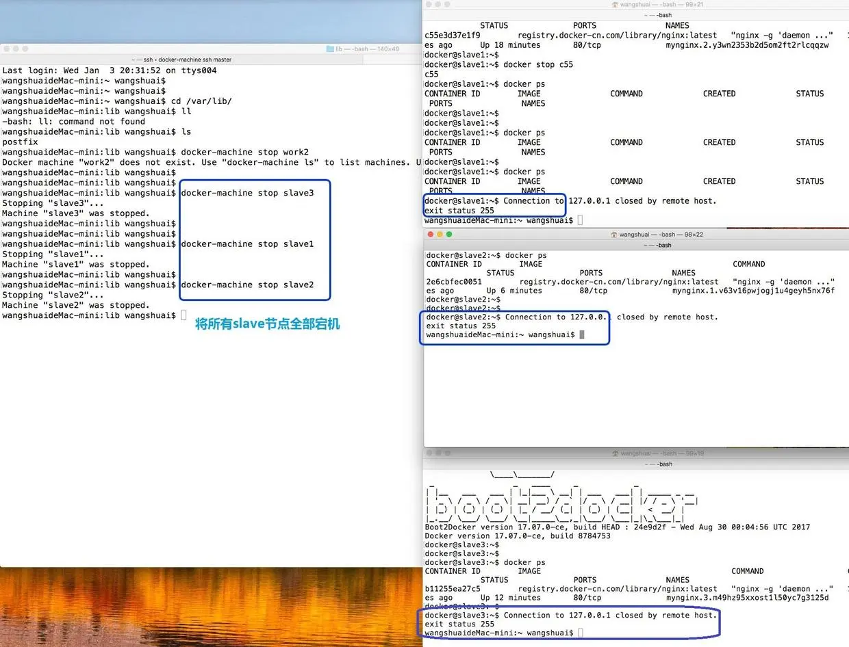
Task: Zoom the slave2 terminal with the green button
Action: [449, 235]
